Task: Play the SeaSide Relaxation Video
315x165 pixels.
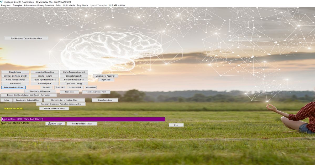Action: [54, 108]
